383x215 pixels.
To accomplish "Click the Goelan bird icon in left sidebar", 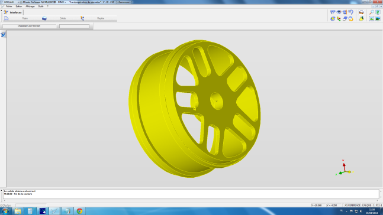I will (x=3, y=35).
